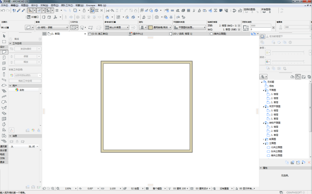Select the Column tool in toolbox
Screen dimensions: 312x194
coord(4,74)
